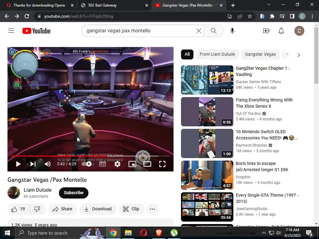Enter full screen mode

point(162,164)
